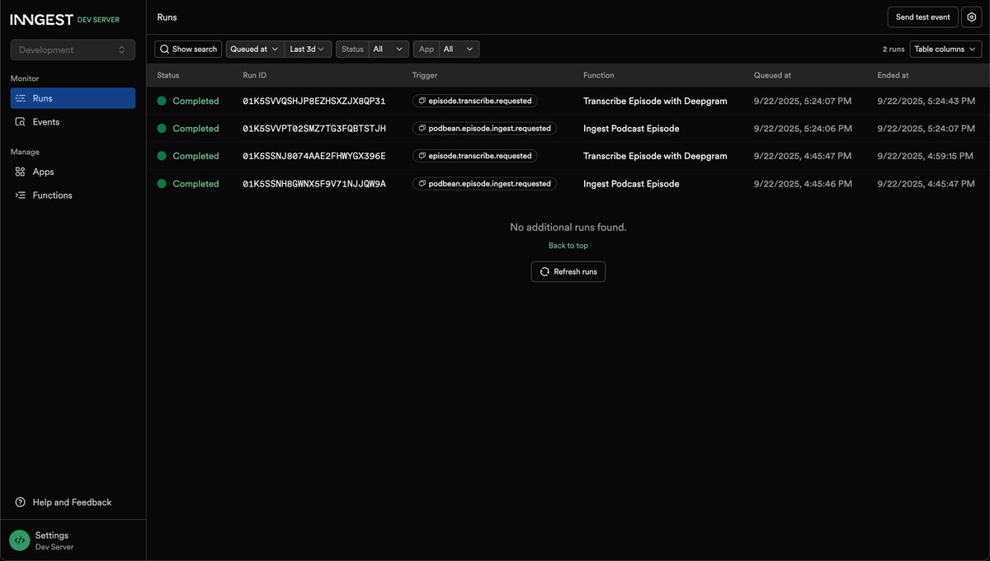Viewport: 990px width, 561px height.
Task: Open the Last 3d time range dropdown
Action: pos(309,49)
